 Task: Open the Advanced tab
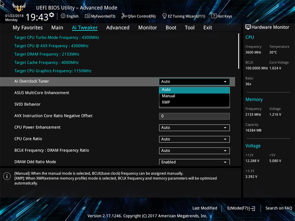118,28
